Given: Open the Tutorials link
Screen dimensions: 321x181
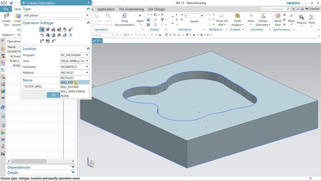Looking at the screenshot, I should [312, 9].
